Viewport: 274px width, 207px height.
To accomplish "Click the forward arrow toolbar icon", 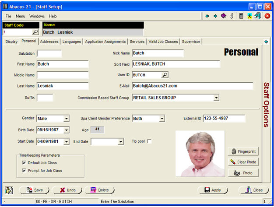I will pos(215,16).
